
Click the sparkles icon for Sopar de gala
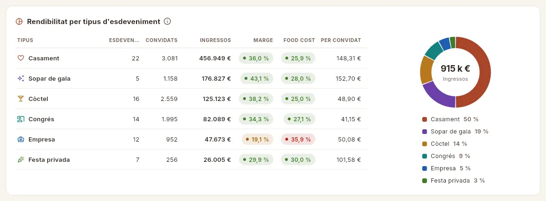[20, 78]
